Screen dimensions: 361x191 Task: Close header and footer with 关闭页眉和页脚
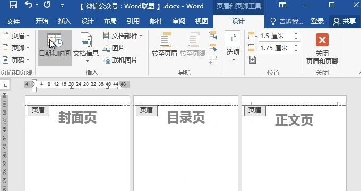tap(322, 49)
